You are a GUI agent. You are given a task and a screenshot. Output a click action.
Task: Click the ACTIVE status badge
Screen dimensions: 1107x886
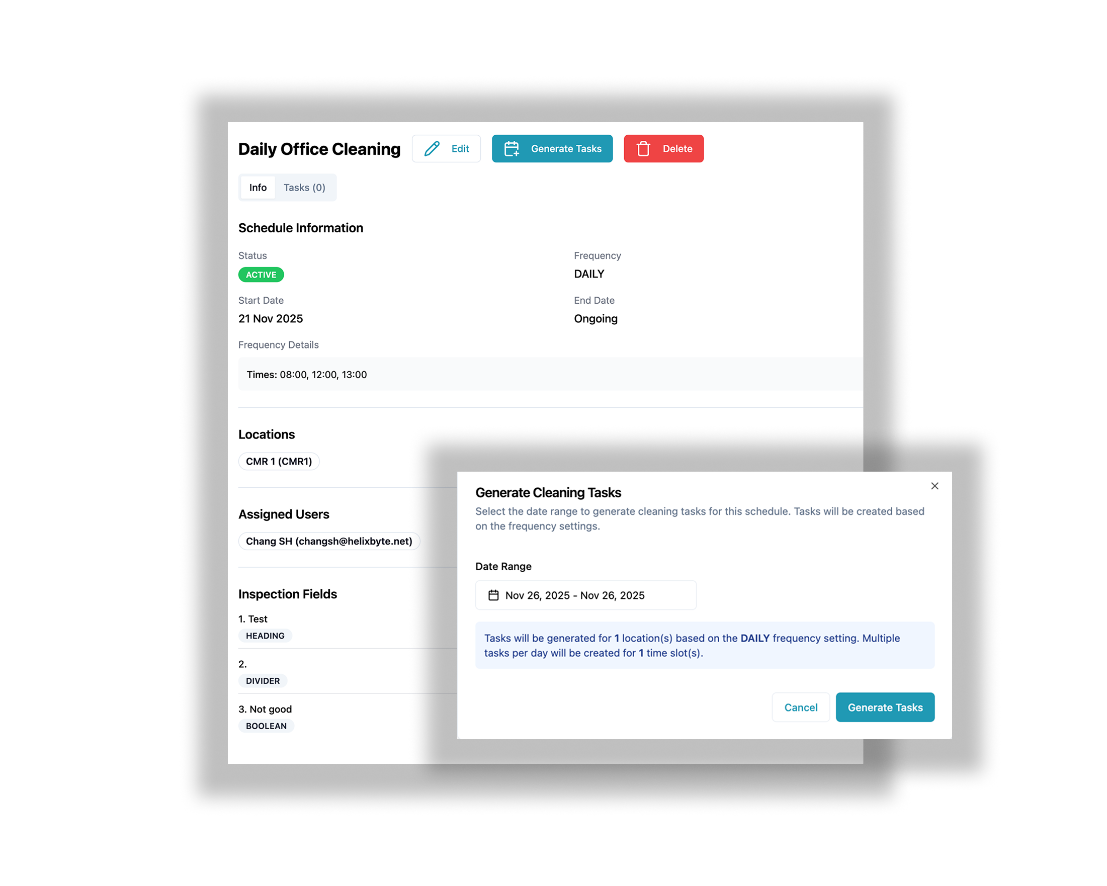click(x=261, y=275)
